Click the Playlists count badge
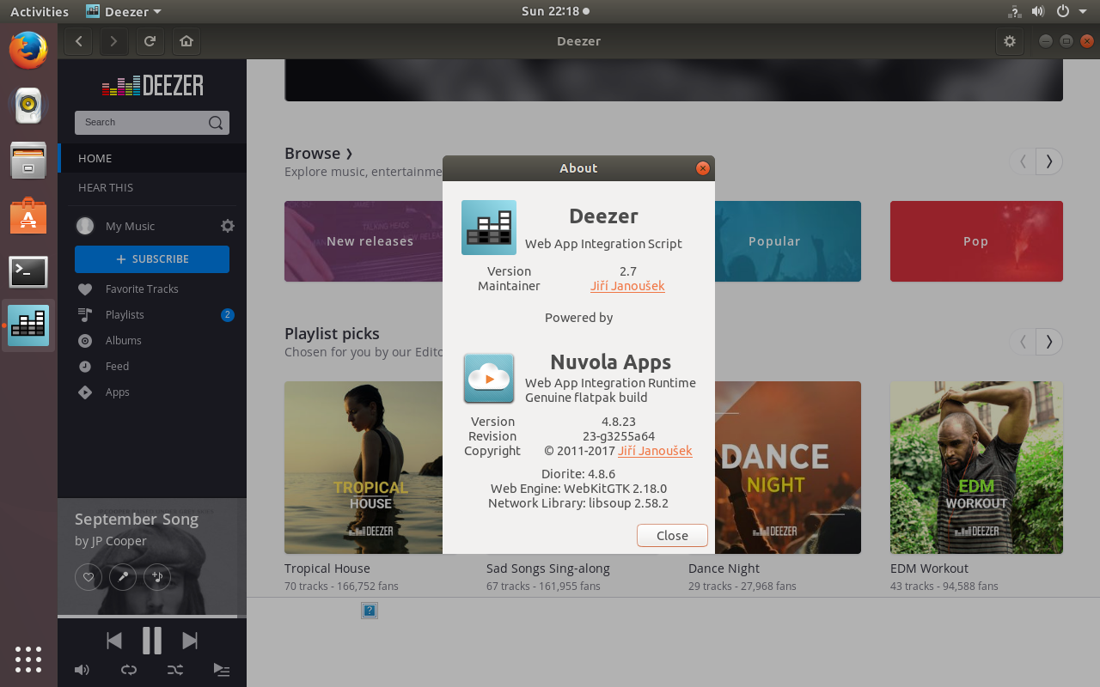The height and width of the screenshot is (687, 1100). click(x=228, y=315)
